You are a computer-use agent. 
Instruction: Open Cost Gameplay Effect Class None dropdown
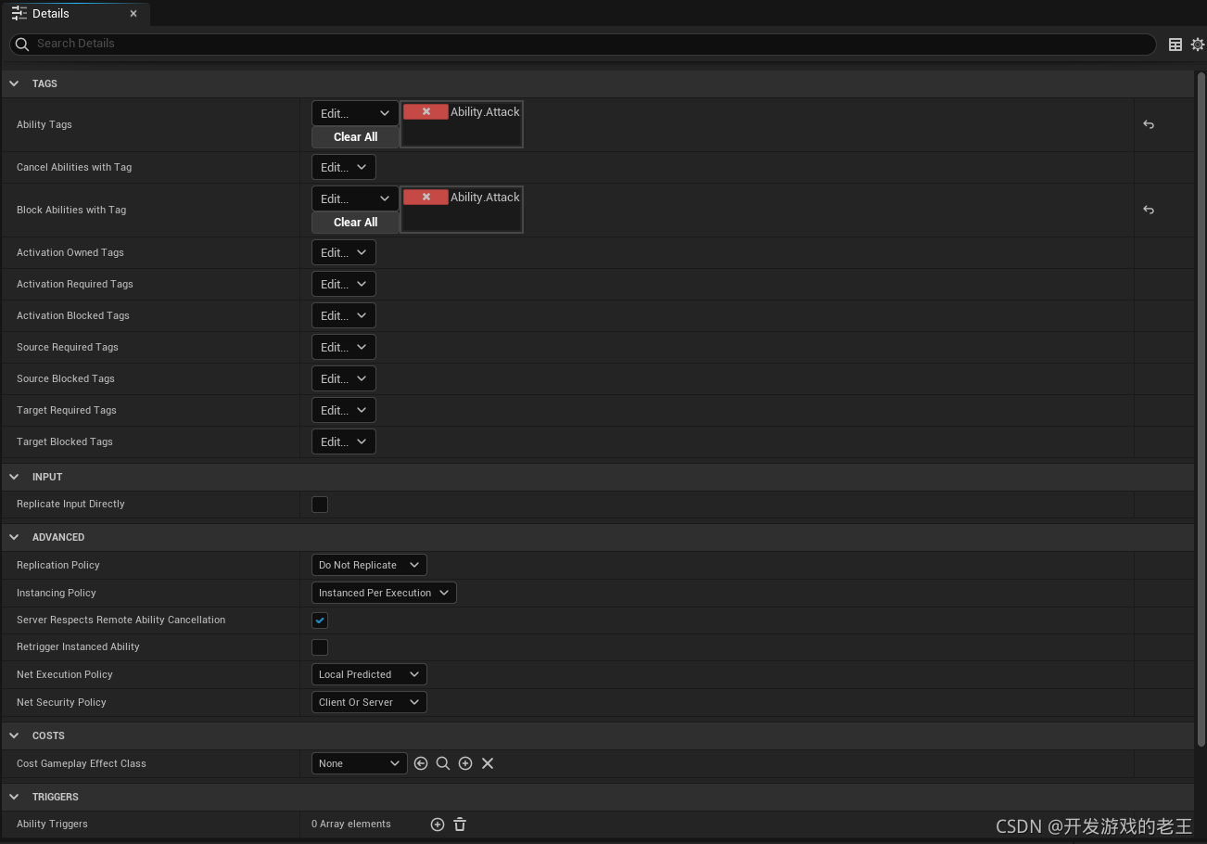[x=359, y=763]
